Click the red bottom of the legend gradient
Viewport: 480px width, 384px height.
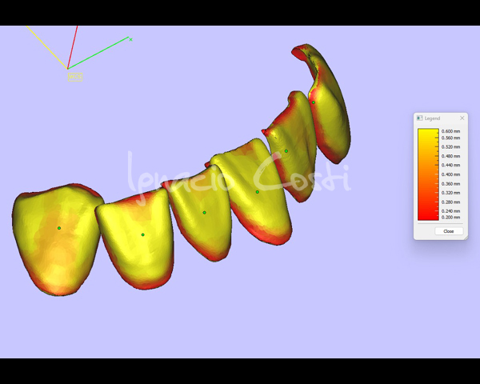pos(427,216)
